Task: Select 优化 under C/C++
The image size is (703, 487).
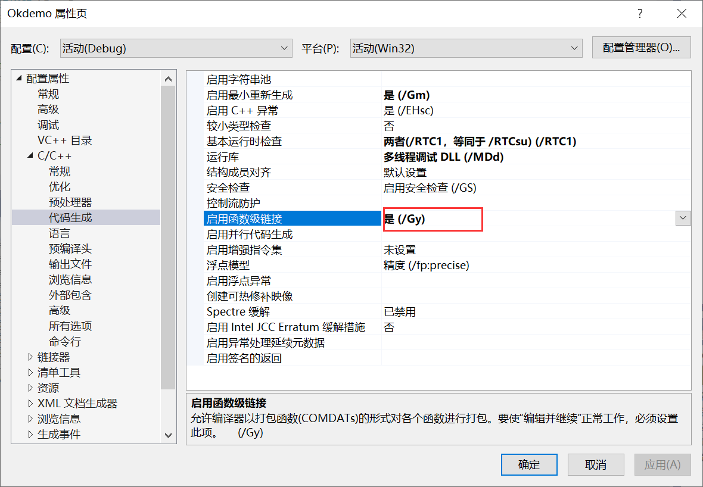Action: (x=59, y=186)
